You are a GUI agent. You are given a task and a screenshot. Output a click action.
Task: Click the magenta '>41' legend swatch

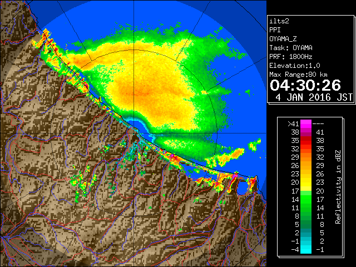pyautogui.click(x=306, y=124)
